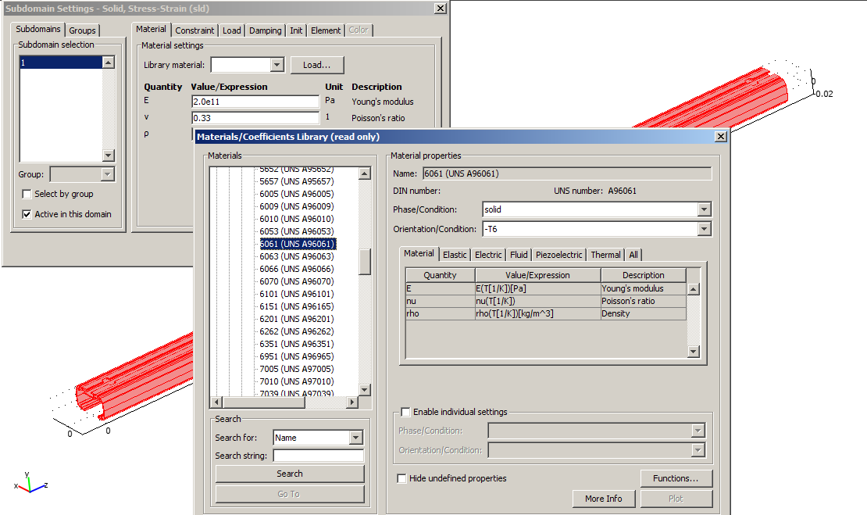Close the Materials/Coefficients Library window
The image size is (867, 515).
720,136
